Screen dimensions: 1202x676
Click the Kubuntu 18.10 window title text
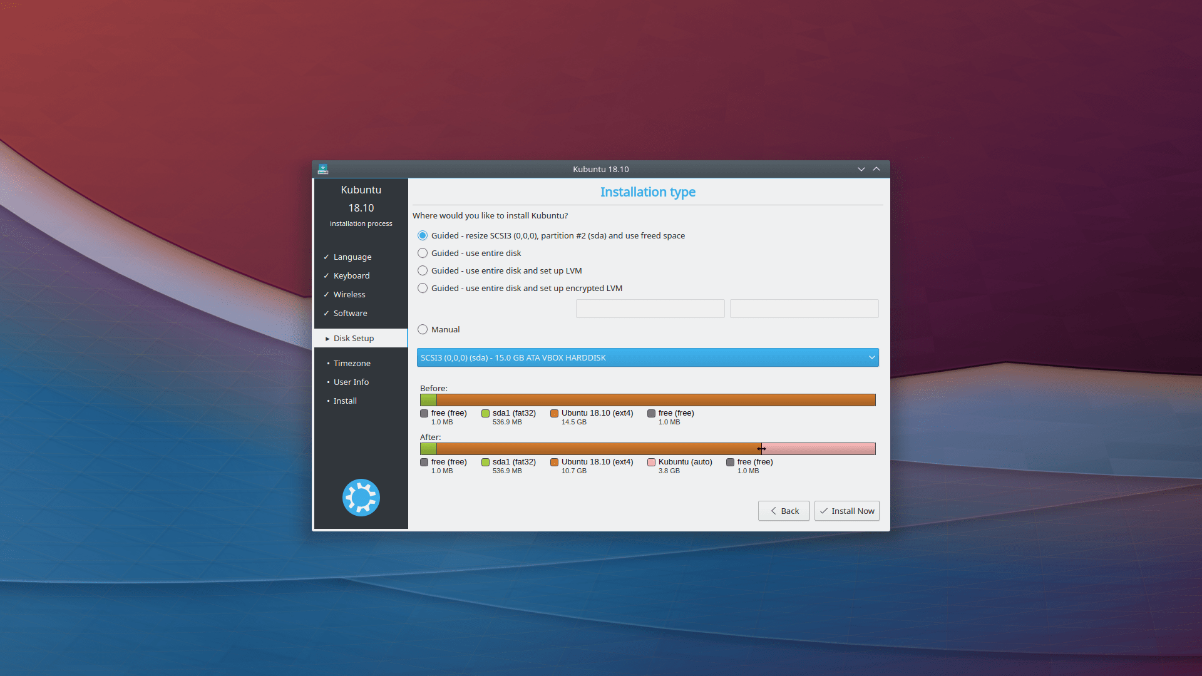[x=601, y=169]
